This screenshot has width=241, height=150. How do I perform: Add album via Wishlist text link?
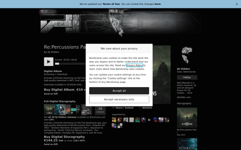click(x=147, y=108)
